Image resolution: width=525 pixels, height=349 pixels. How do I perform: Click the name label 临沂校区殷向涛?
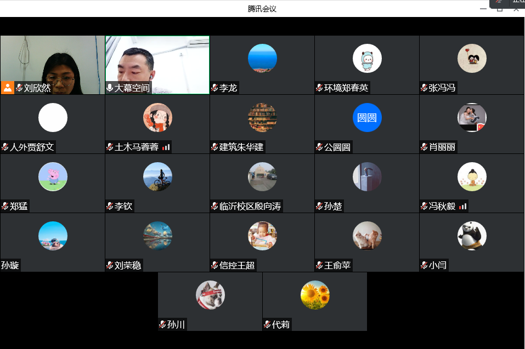[x=250, y=206]
